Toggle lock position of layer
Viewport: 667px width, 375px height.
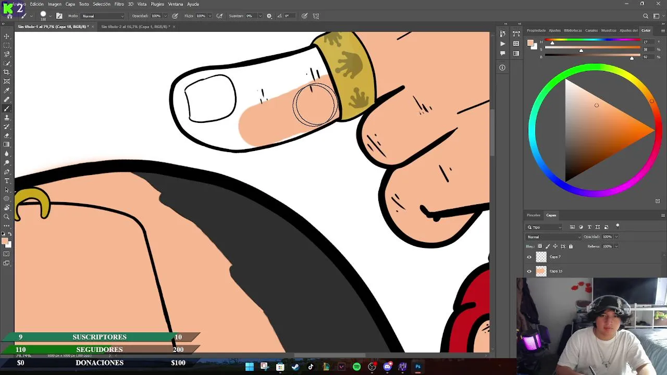tap(555, 246)
